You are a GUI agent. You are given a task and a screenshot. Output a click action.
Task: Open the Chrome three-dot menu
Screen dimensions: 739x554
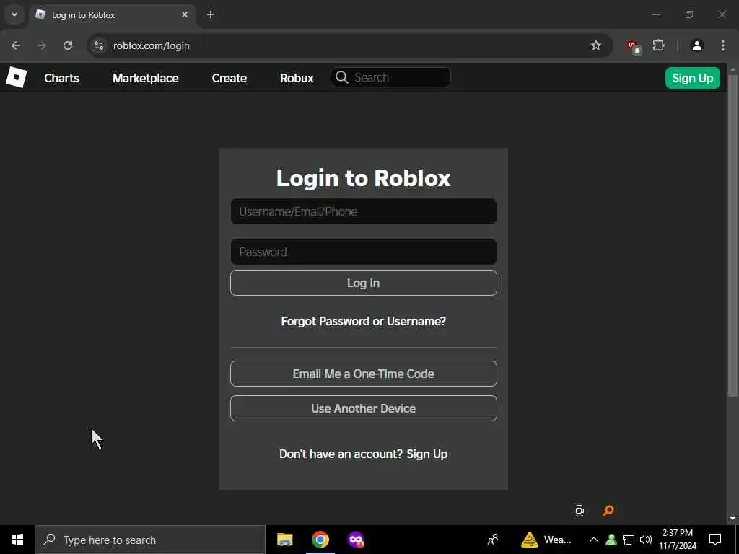tap(723, 45)
